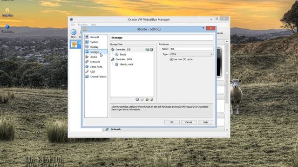Click remove attachment icon below storage tree
This screenshot has height=167, width=298.
(151, 99)
